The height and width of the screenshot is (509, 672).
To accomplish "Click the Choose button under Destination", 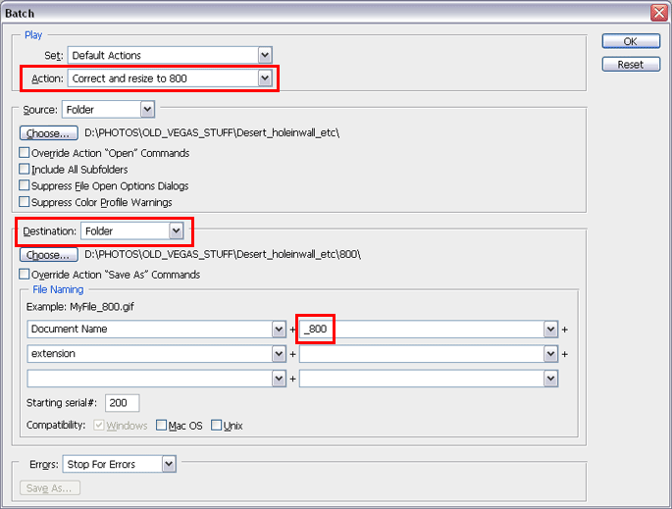I will (x=48, y=254).
